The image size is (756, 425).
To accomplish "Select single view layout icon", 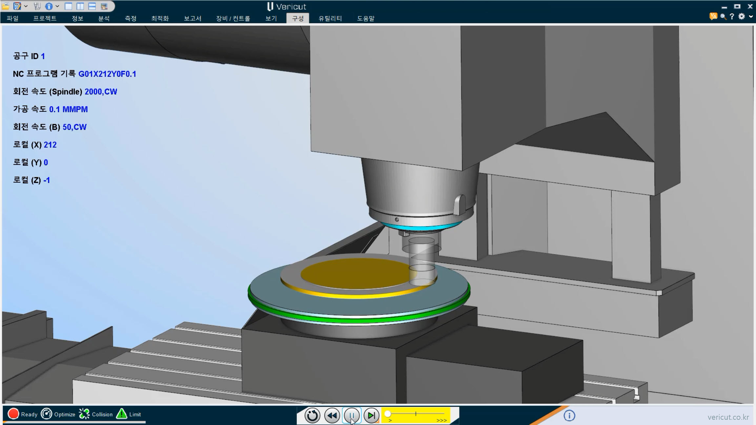I will tap(69, 6).
